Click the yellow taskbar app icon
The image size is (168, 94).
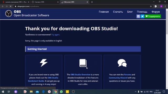67,92
